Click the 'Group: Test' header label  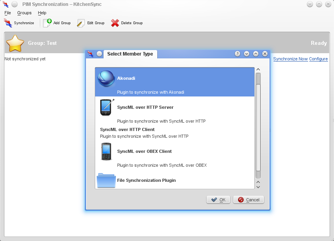pos(42,43)
